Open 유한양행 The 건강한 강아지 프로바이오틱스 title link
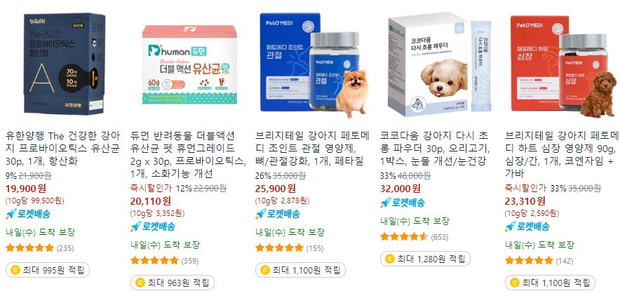This screenshot has height=305, width=620. coord(63,149)
